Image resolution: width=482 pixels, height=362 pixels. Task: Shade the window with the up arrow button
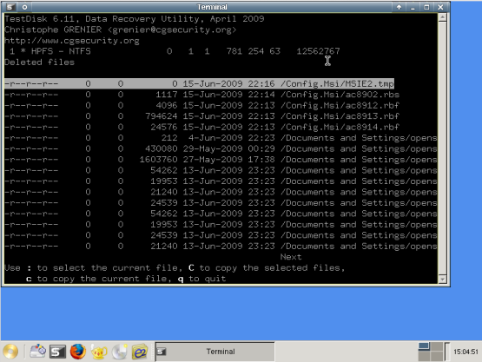click(399, 7)
